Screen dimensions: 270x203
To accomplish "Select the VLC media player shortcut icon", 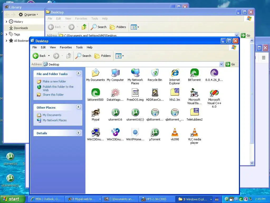I will coord(194,132).
